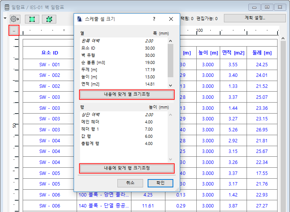Image resolution: width=290 pixels, height=212 pixels.
Task: Close the 스케줄 셀 크기 dialog
Action: click(x=171, y=19)
